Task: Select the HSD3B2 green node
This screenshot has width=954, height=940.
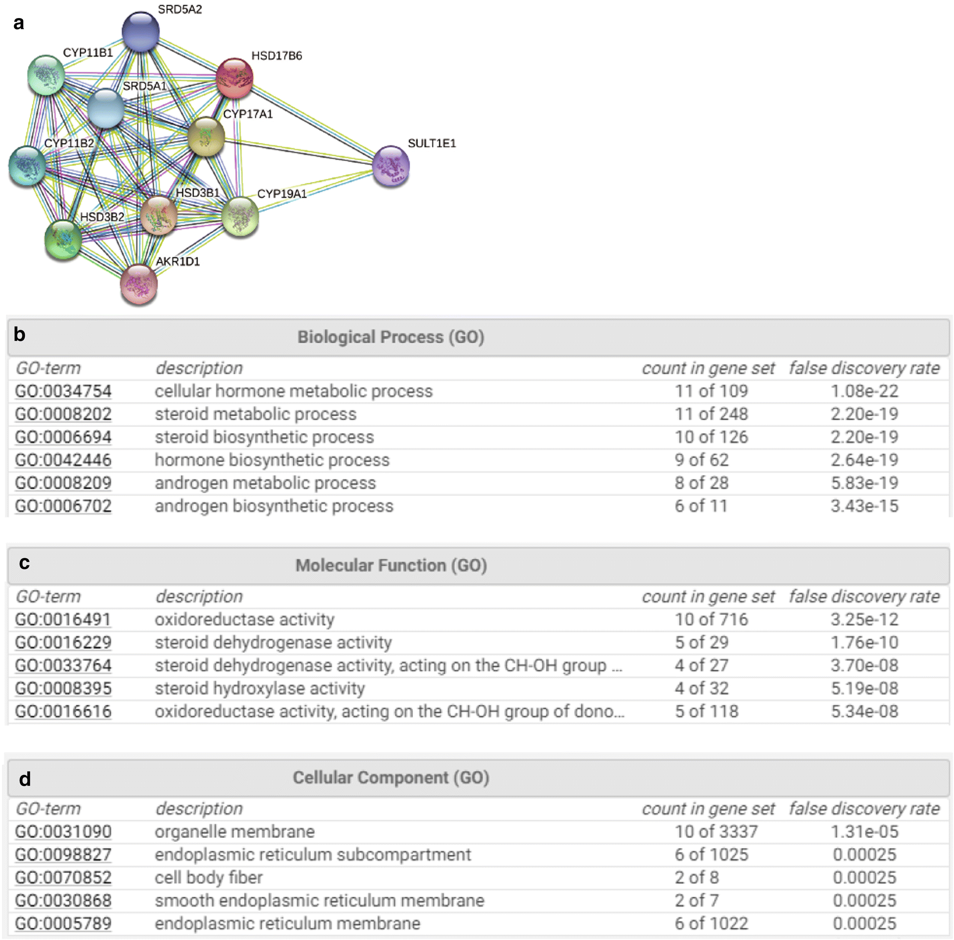Action: pyautogui.click(x=63, y=240)
